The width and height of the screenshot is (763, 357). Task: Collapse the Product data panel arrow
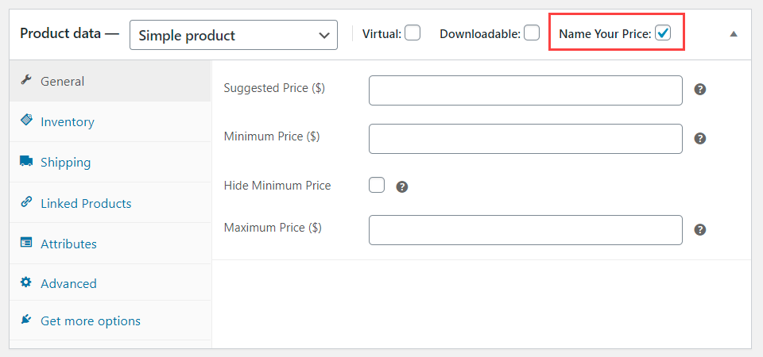[x=734, y=34]
